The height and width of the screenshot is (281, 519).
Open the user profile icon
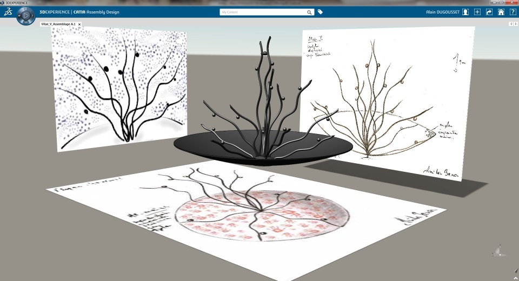pos(465,12)
